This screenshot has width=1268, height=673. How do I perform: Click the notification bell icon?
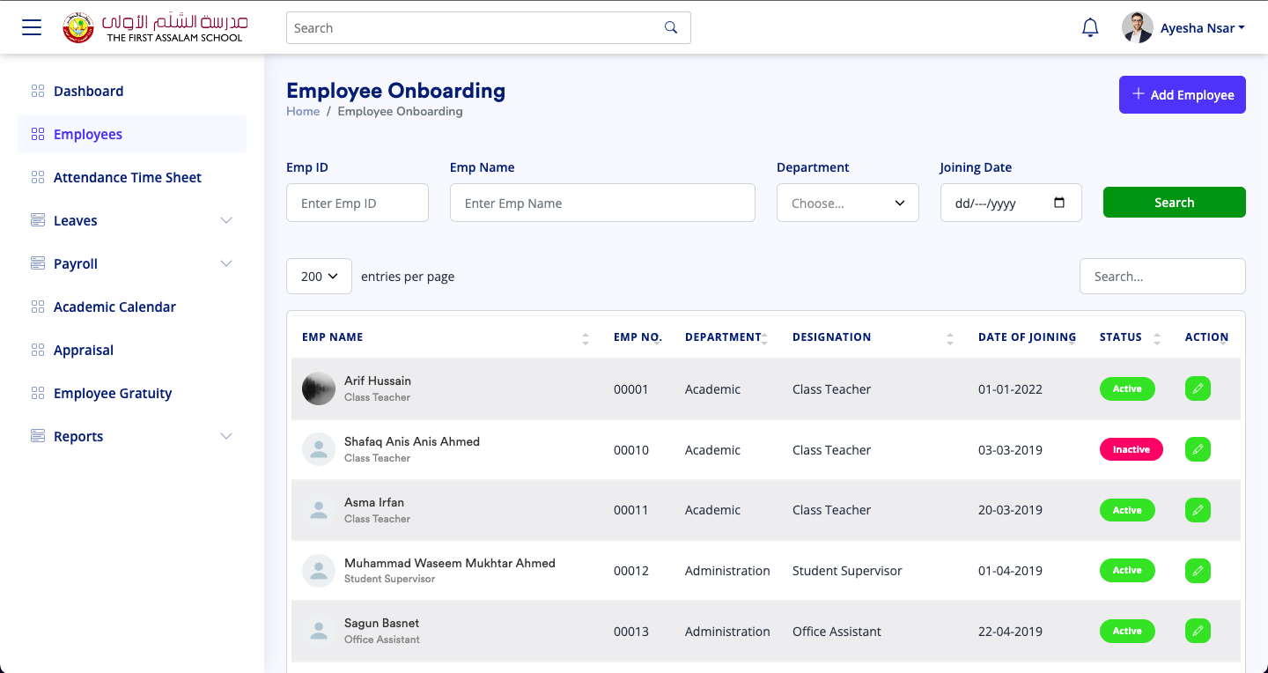tap(1090, 27)
